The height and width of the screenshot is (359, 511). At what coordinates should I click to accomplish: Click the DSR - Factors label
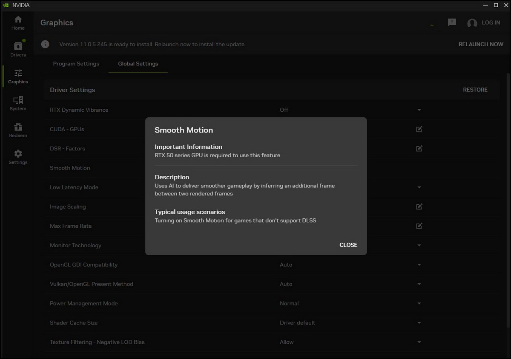tap(67, 148)
